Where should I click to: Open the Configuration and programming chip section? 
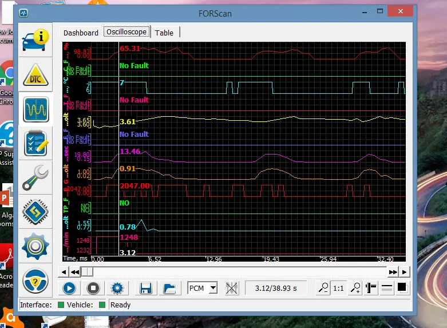pos(35,212)
